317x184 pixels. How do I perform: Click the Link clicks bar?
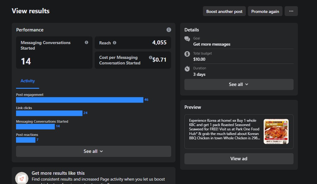click(x=49, y=113)
